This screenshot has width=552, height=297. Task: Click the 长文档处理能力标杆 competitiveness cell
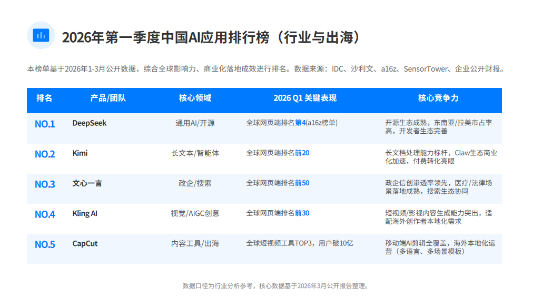click(441, 157)
